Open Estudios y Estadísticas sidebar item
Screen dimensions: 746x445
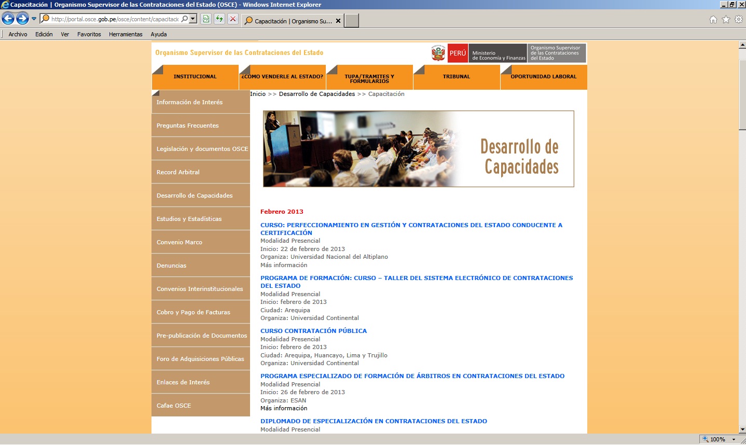[201, 219]
